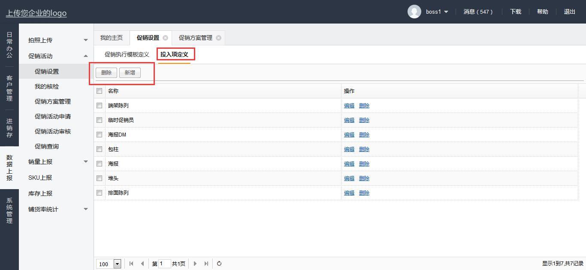Expand the 拍照上传 menu section
Screen dimensions: 586x270
click(85, 40)
